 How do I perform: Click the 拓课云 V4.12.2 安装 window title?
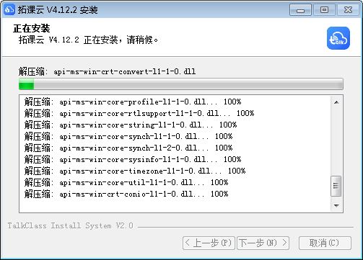tap(58, 10)
